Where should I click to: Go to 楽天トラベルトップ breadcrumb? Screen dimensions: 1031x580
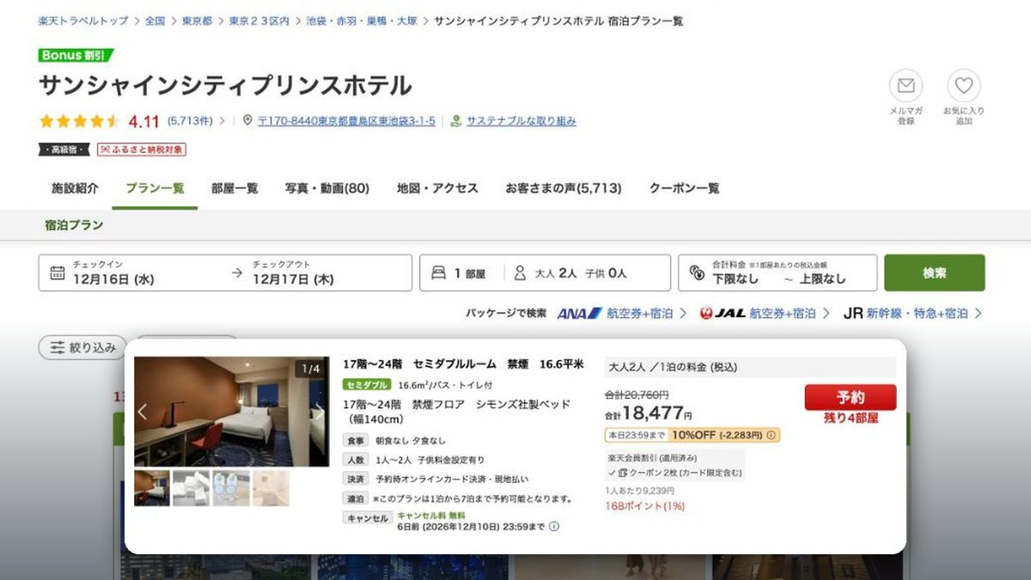(82, 21)
